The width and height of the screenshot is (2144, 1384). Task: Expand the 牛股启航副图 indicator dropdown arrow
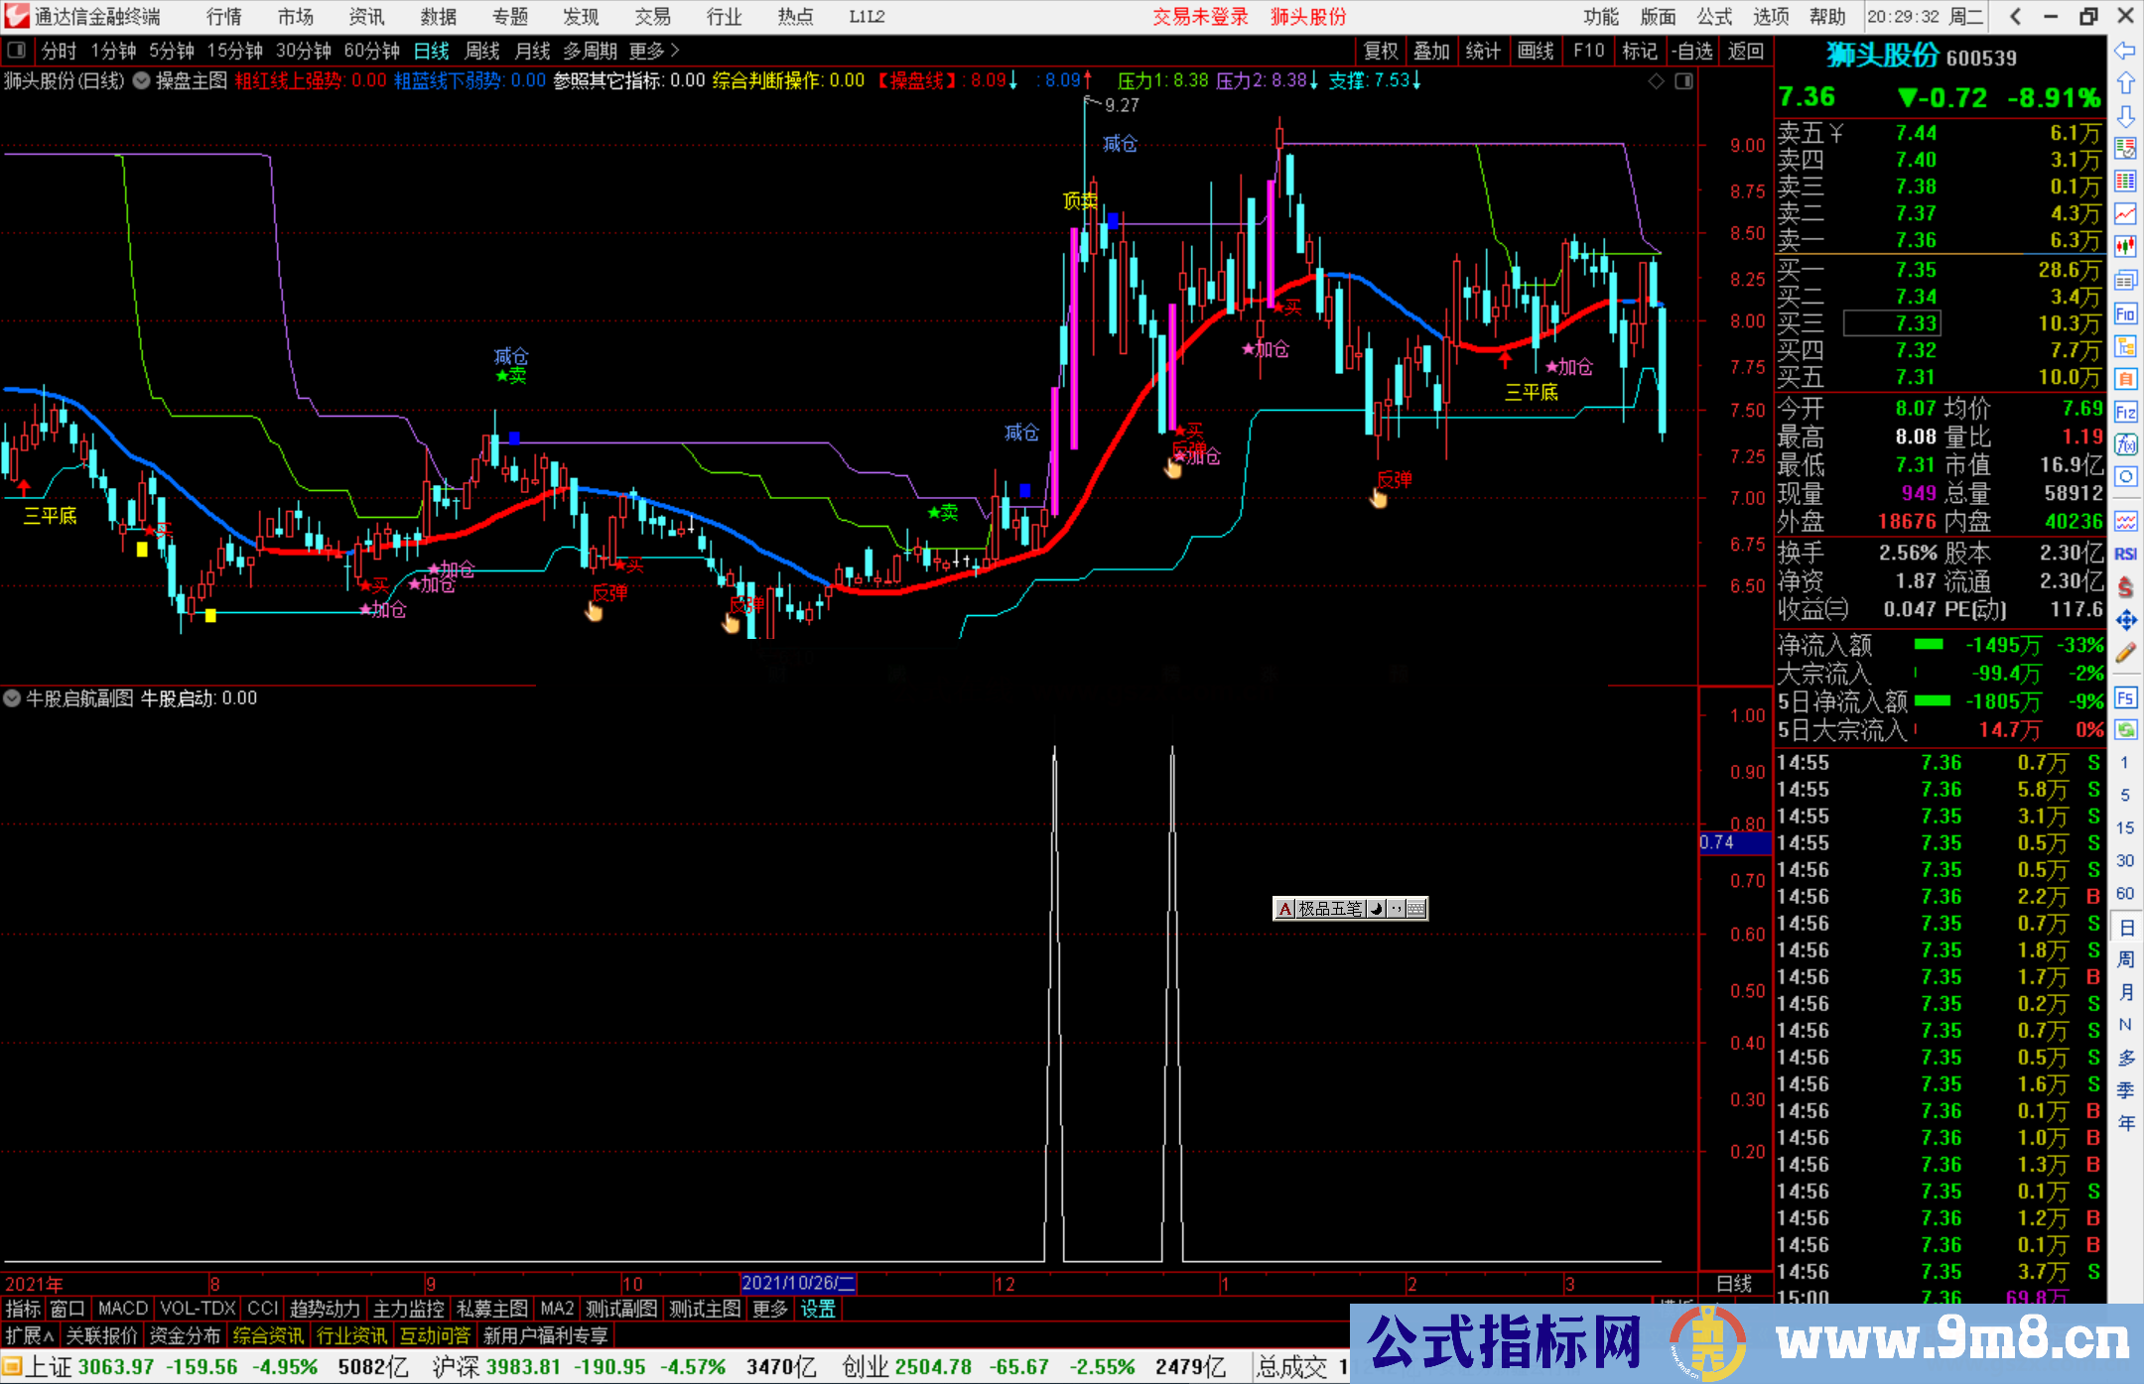pos(12,698)
